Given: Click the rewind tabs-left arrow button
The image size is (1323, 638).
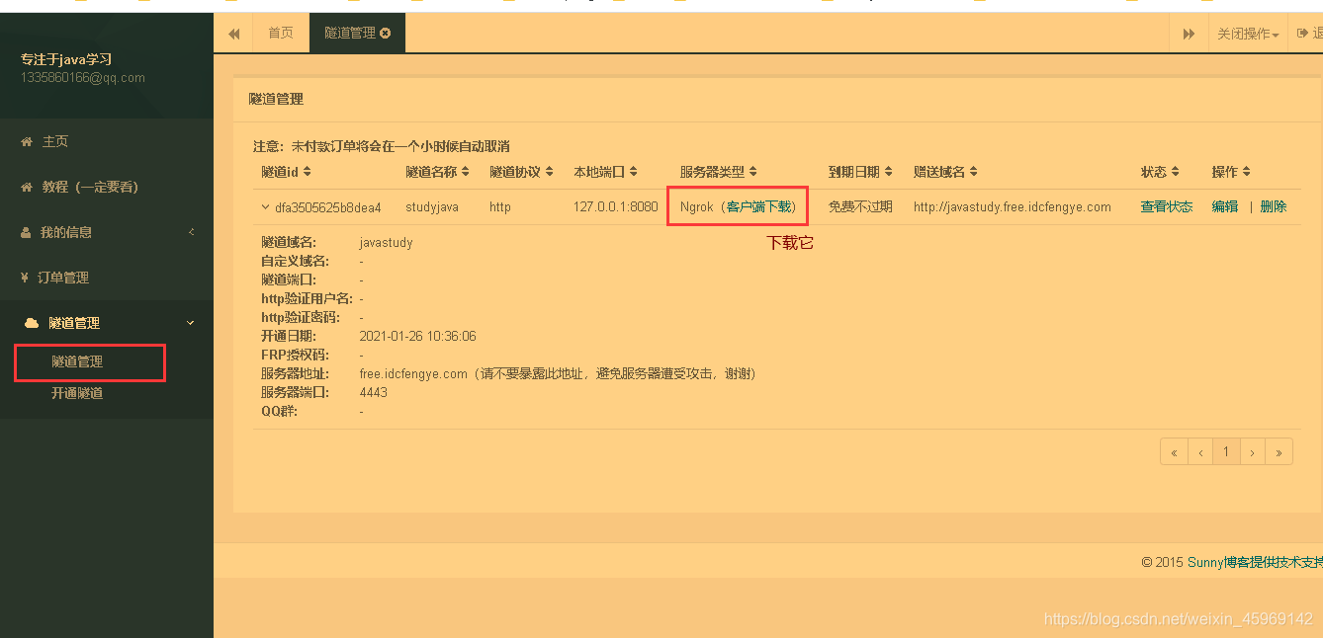Looking at the screenshot, I should point(234,34).
